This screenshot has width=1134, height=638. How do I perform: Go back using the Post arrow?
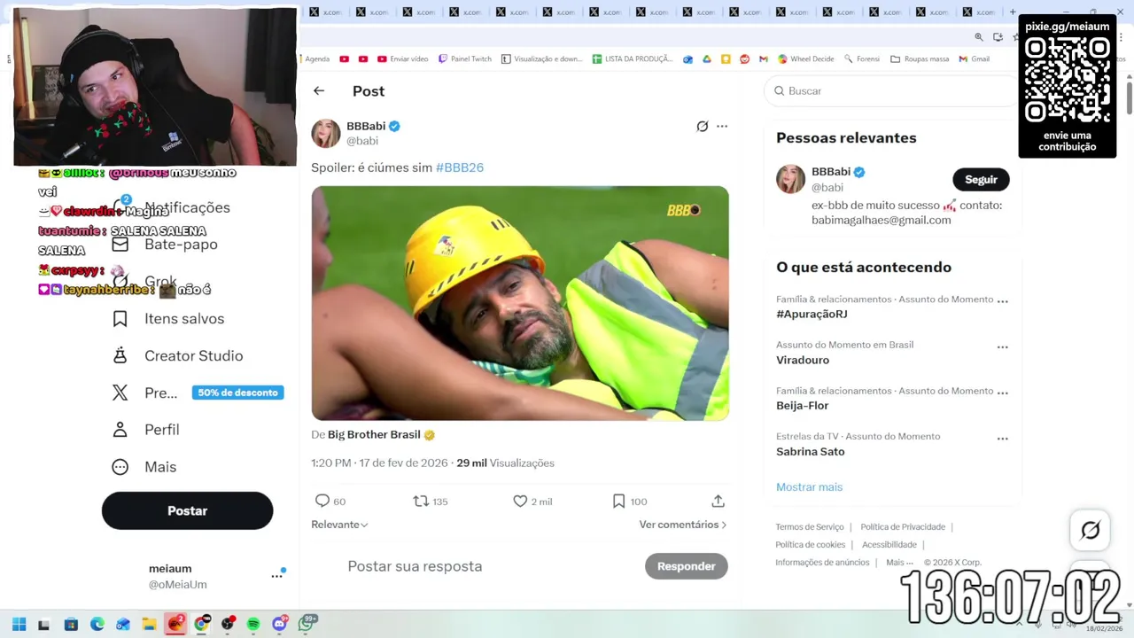(x=319, y=90)
